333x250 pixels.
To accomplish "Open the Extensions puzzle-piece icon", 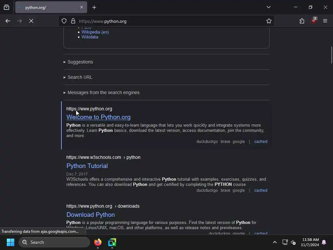I will [302, 21].
